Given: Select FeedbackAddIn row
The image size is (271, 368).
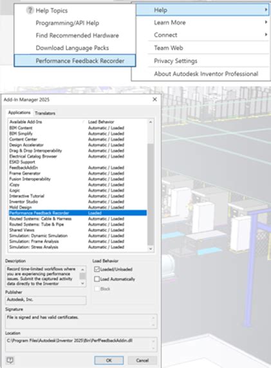Looking at the screenshot, I should (78, 168).
